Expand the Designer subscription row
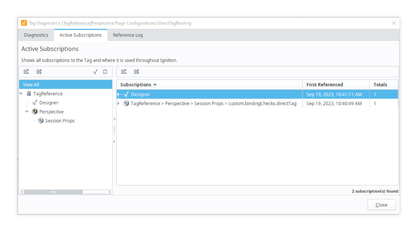 coord(118,94)
